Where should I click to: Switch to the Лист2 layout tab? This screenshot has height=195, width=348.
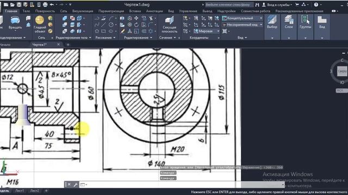point(35,191)
